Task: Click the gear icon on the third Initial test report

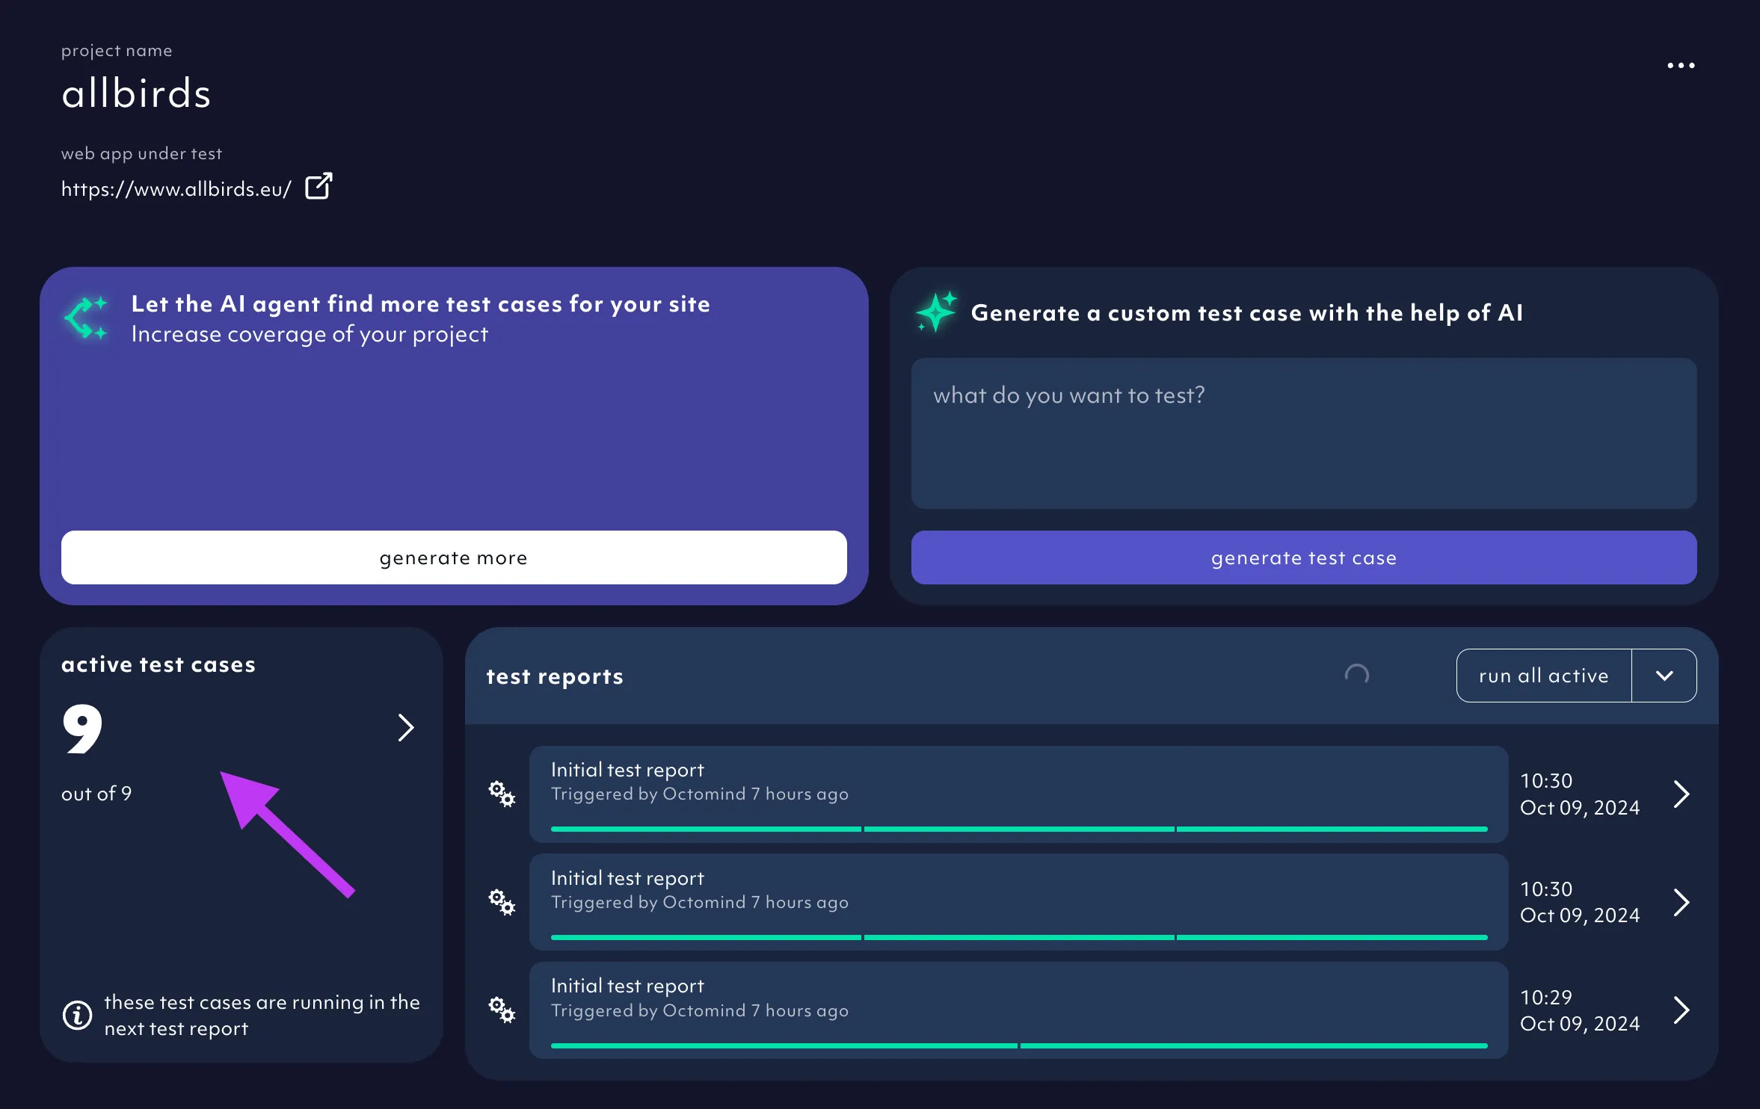Action: (x=501, y=1010)
